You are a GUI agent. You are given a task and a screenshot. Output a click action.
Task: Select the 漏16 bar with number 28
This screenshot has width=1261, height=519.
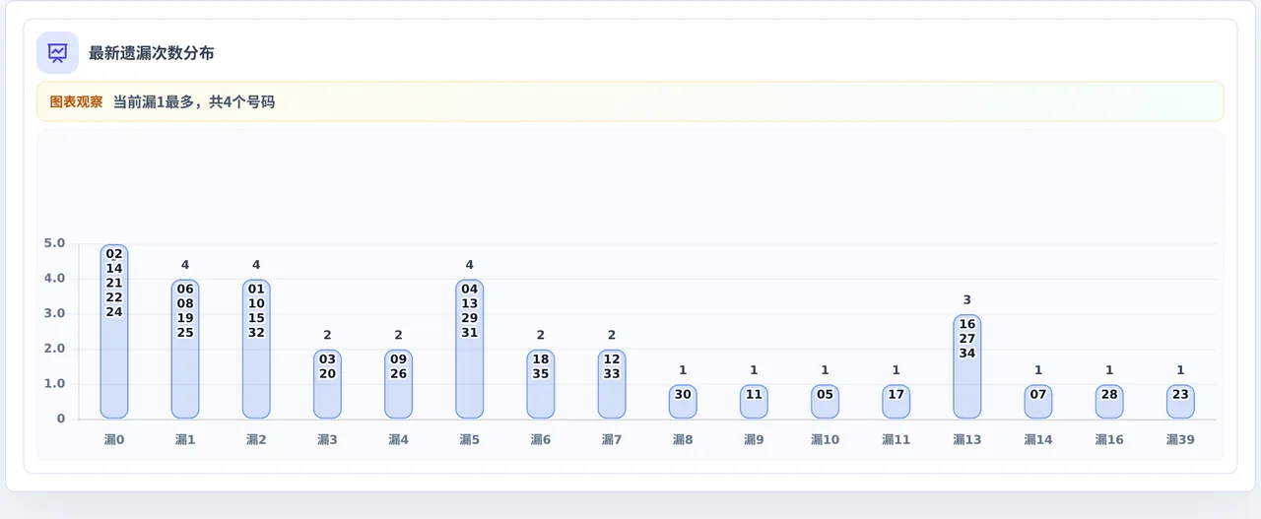click(x=1109, y=402)
